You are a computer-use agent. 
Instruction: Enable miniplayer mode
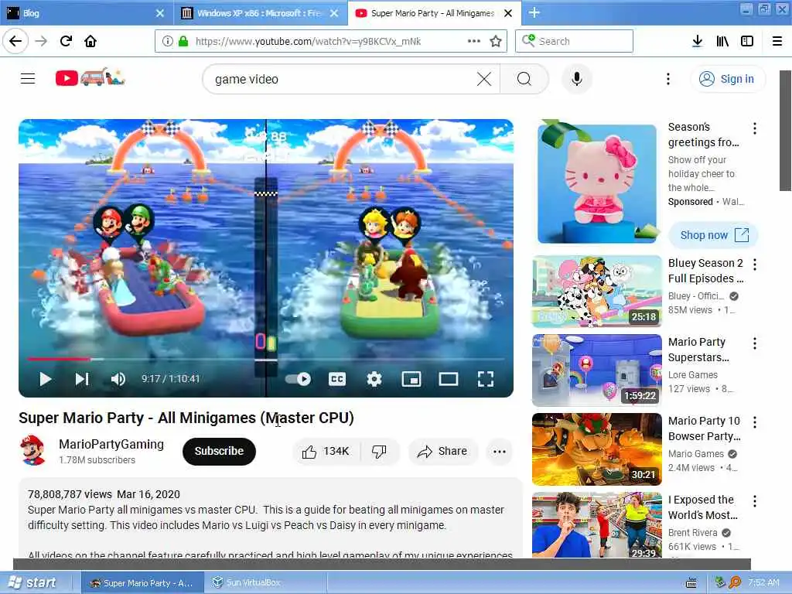[411, 379]
